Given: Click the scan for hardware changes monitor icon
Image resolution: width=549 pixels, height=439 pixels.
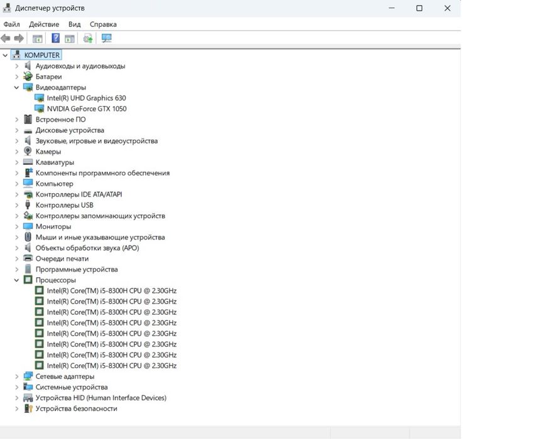Looking at the screenshot, I should coord(106,38).
